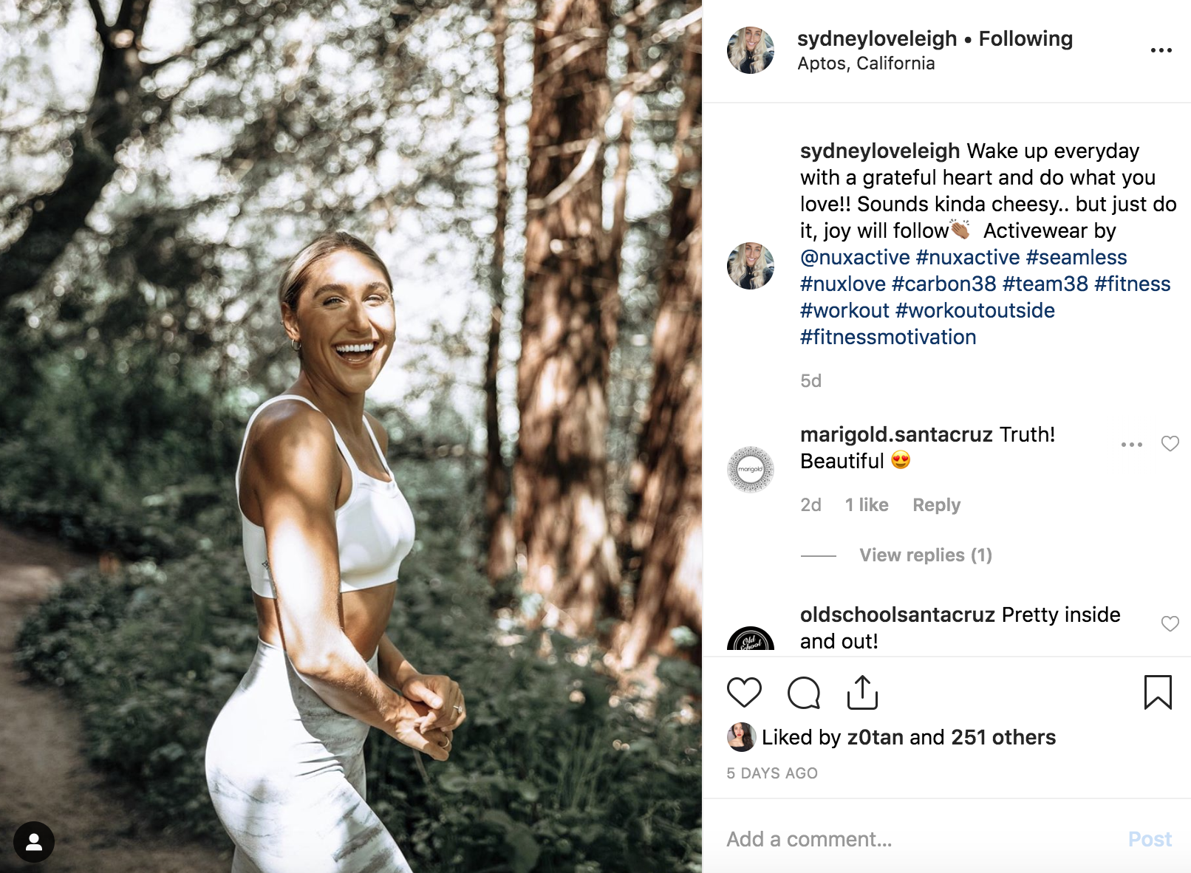Click the share post icon

tap(862, 693)
